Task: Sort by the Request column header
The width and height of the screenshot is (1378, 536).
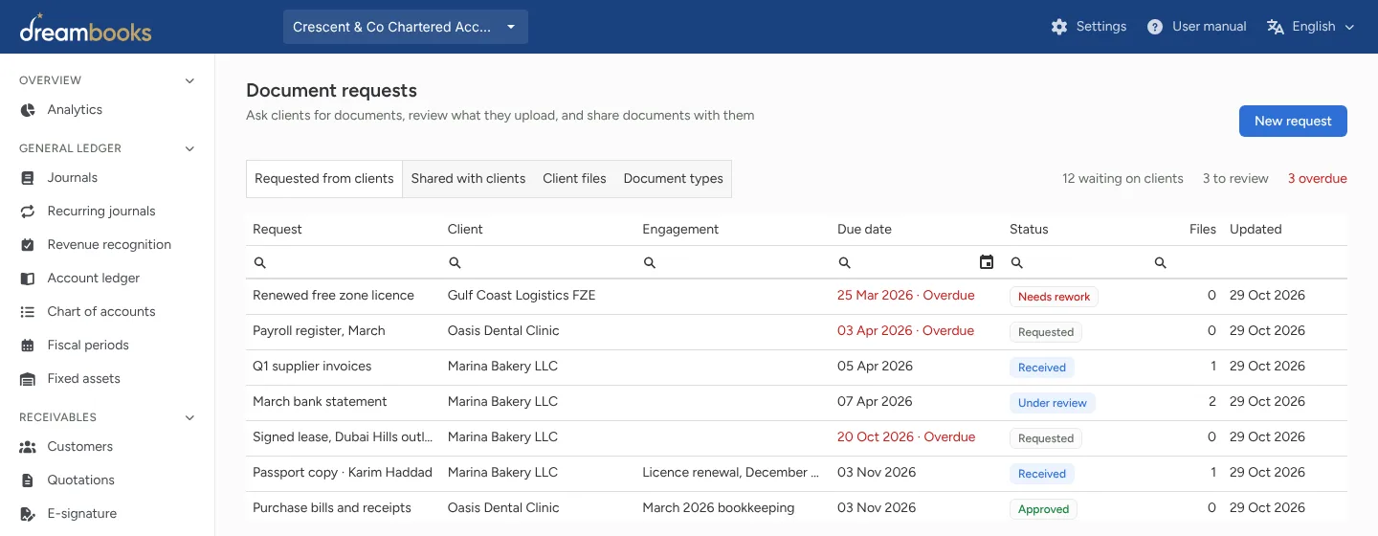Action: 278,230
